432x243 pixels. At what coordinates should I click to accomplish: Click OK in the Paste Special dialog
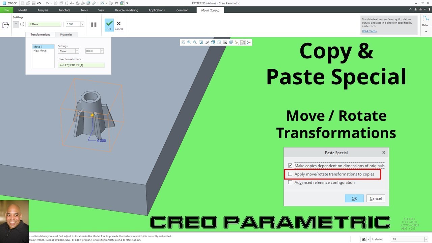pyautogui.click(x=354, y=198)
